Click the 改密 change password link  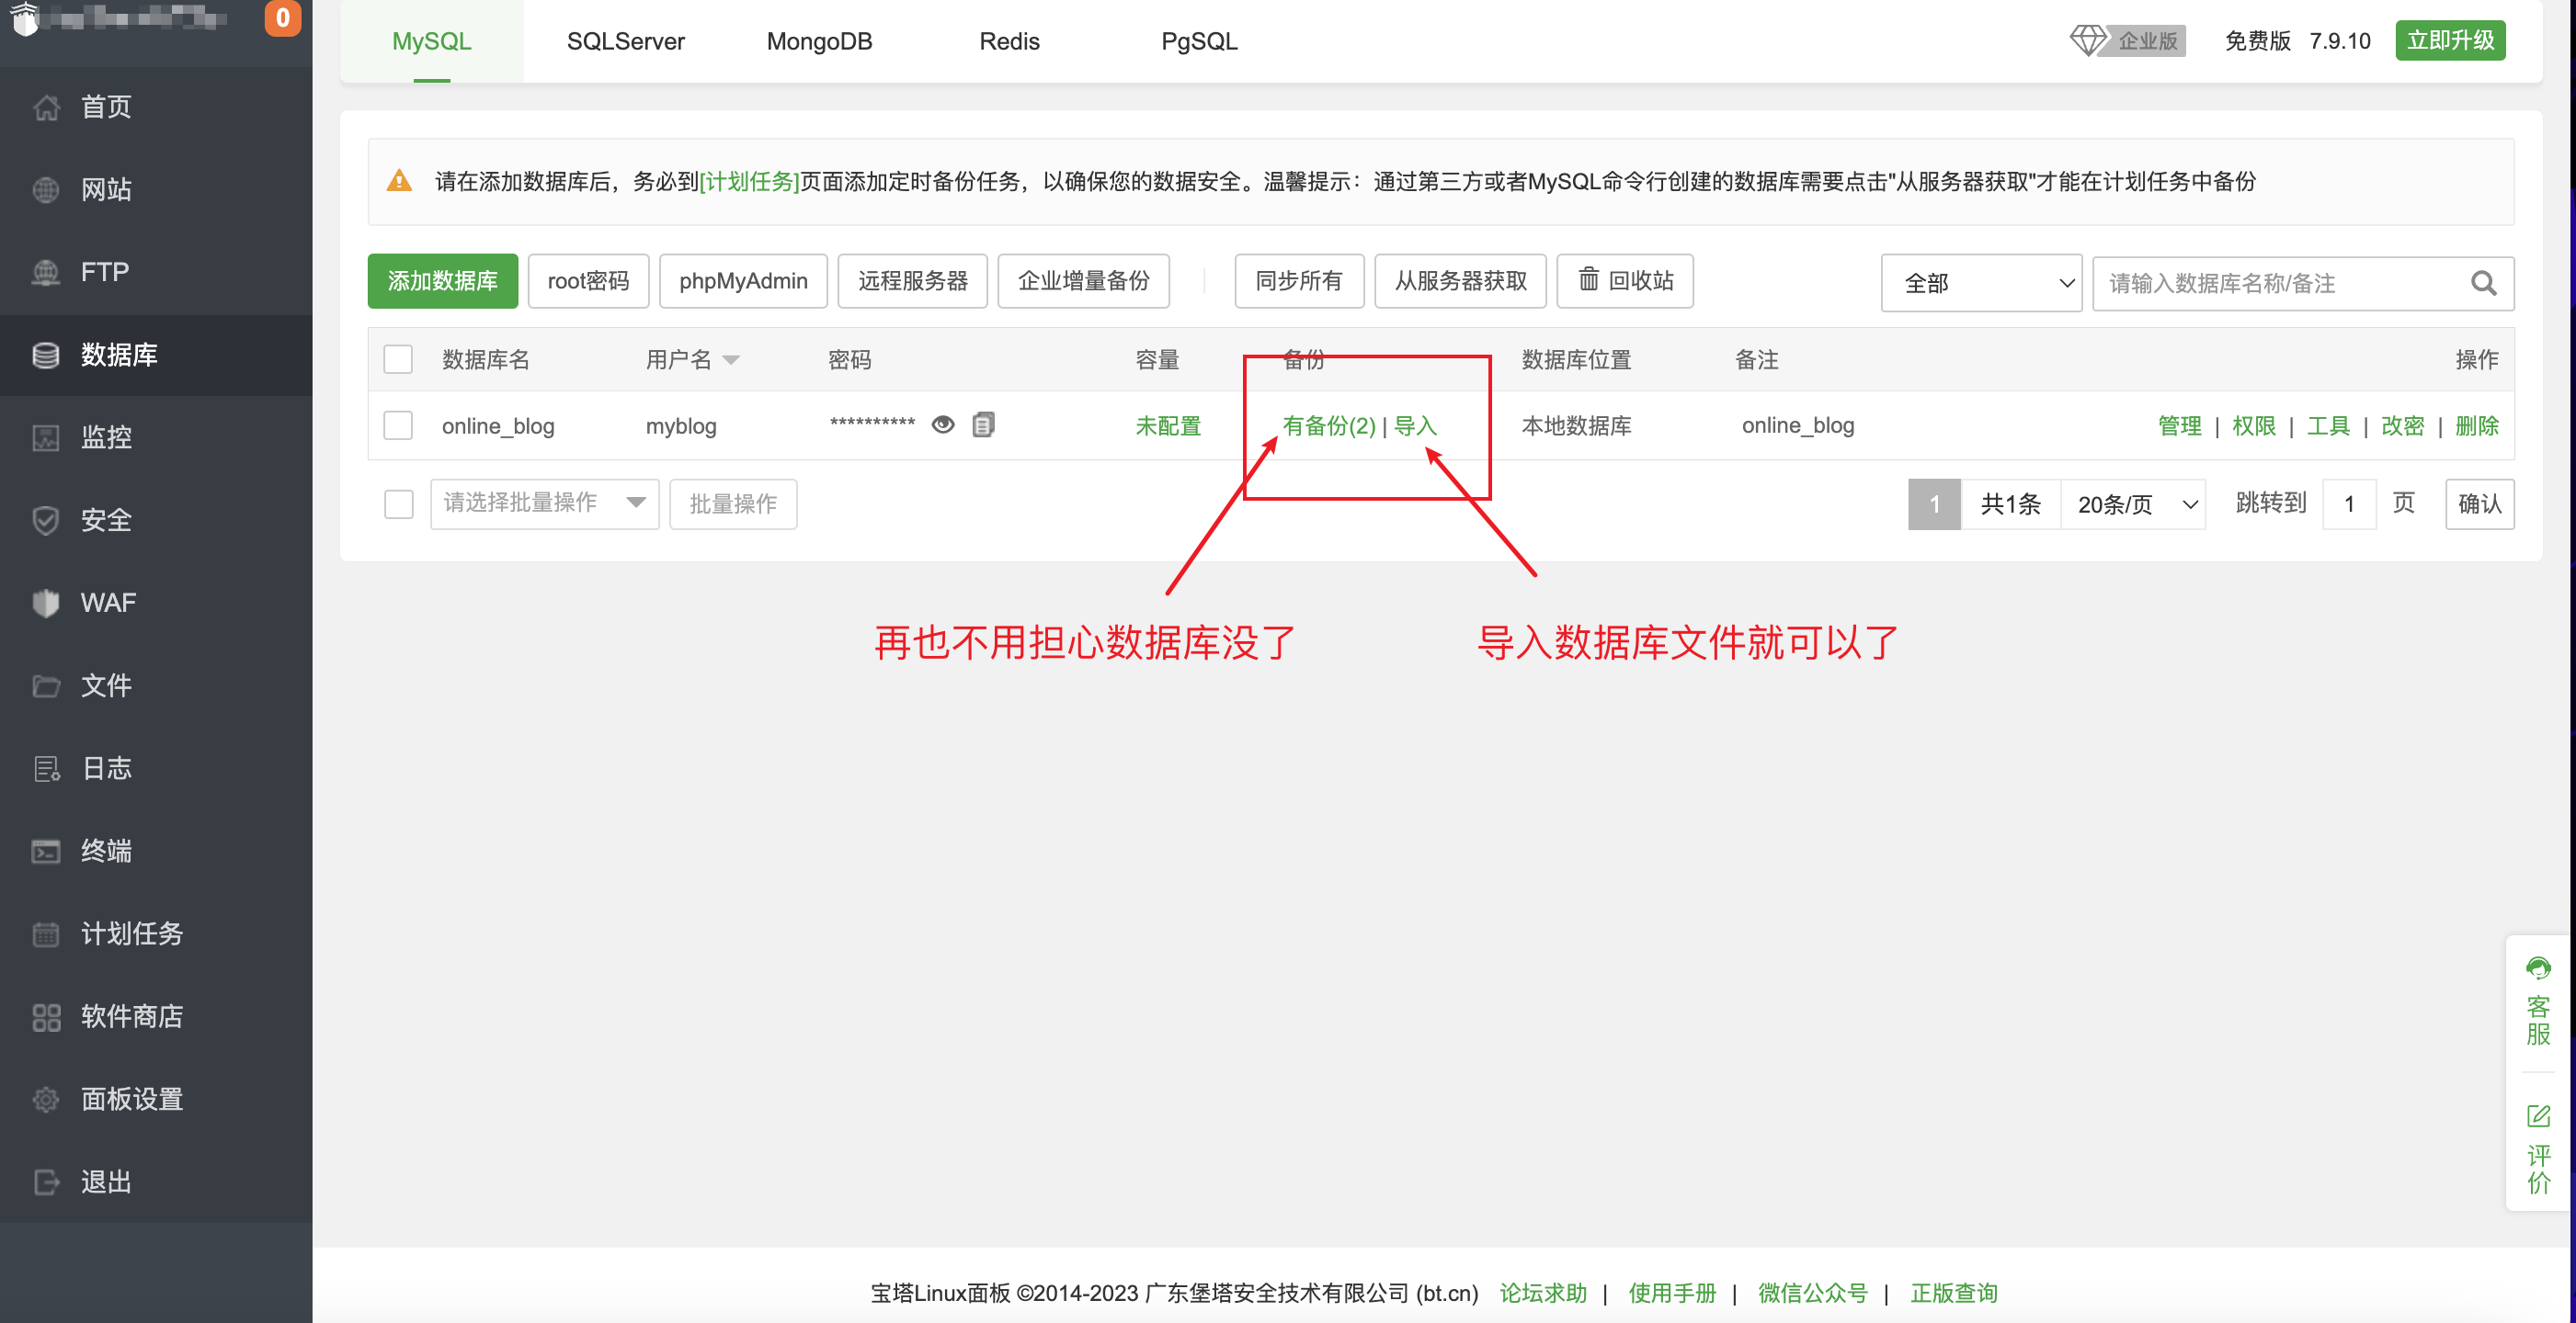pos(2403,425)
